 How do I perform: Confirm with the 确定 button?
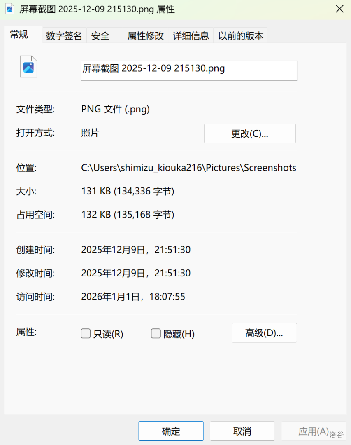click(x=171, y=431)
